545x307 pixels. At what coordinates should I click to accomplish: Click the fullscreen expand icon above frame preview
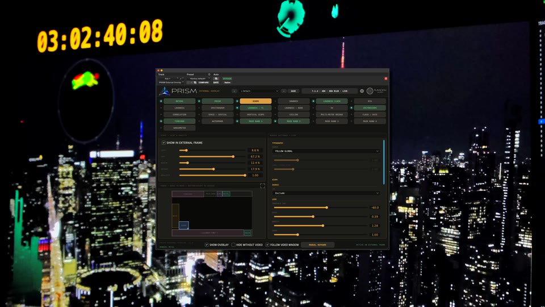click(262, 186)
